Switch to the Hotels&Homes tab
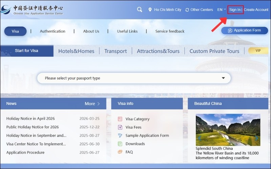 [76, 51]
